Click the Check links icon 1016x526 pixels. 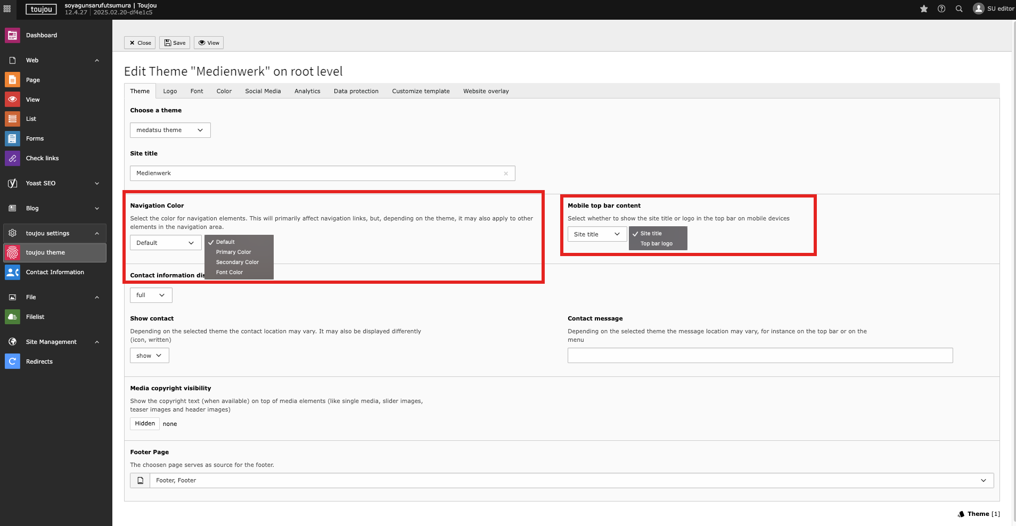click(12, 158)
